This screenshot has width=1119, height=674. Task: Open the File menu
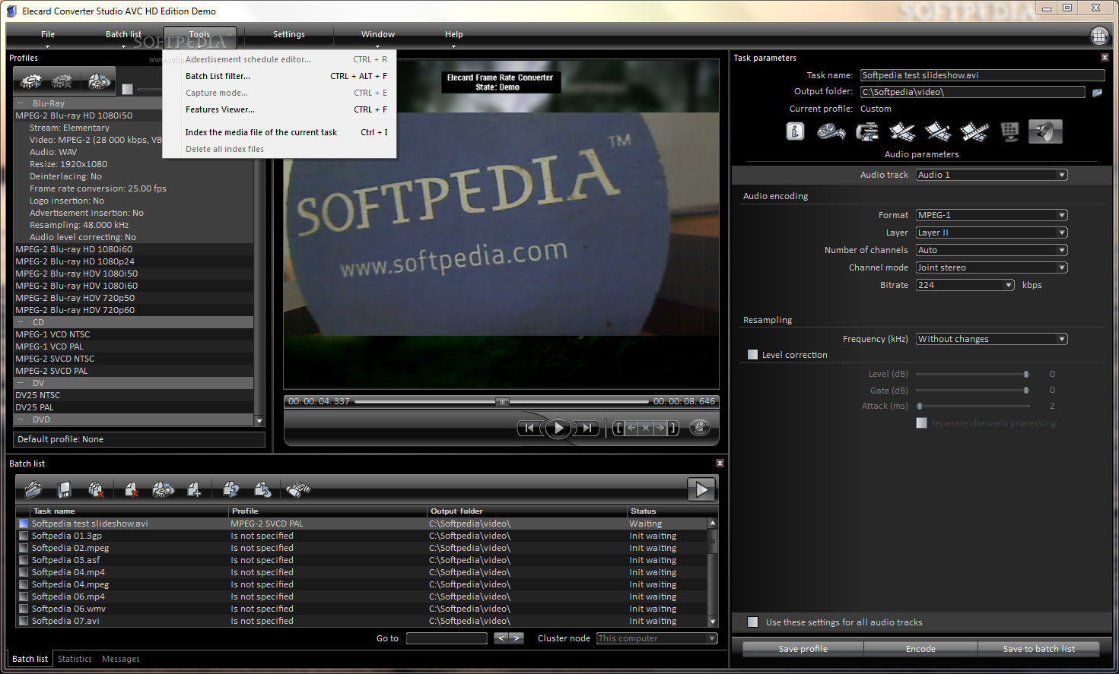[48, 34]
